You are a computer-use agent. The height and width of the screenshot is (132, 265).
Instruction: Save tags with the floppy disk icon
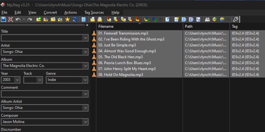3,19
